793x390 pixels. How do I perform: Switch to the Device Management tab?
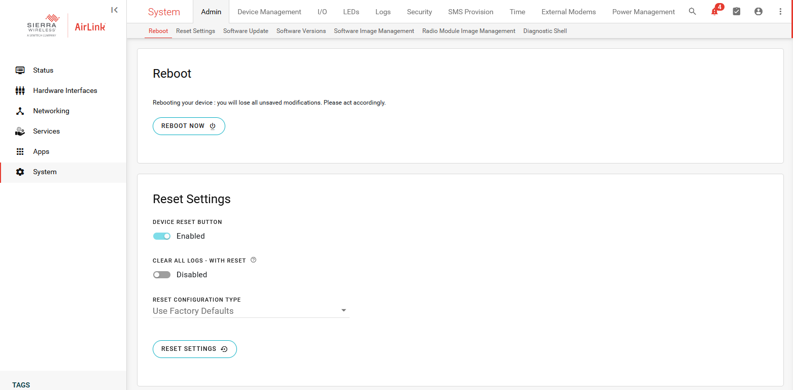269,12
